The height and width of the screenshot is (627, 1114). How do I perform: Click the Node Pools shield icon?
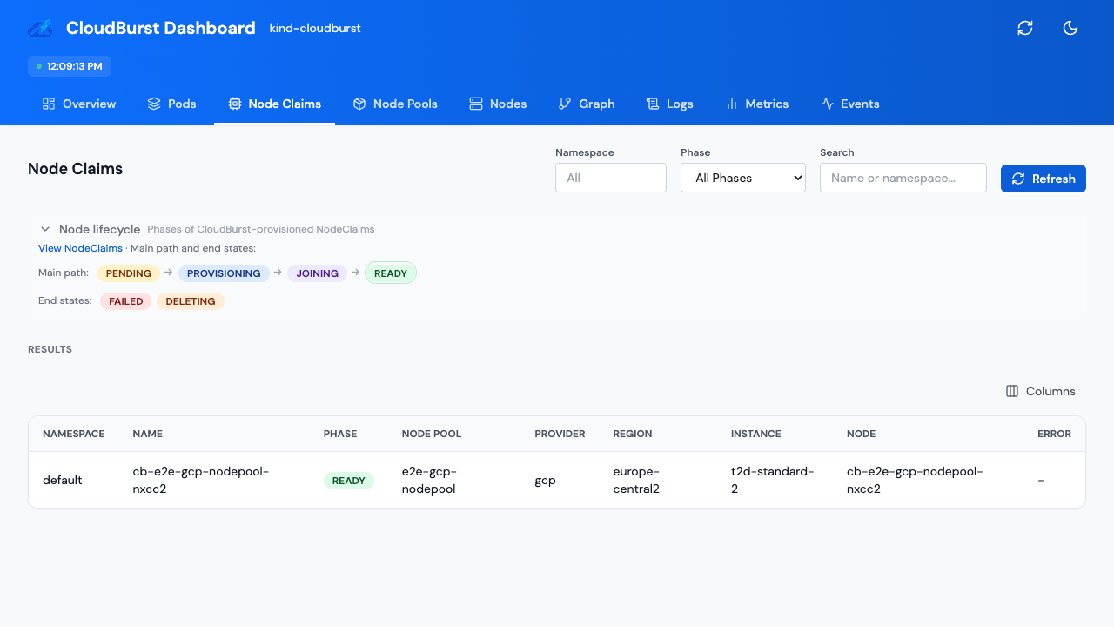[359, 104]
